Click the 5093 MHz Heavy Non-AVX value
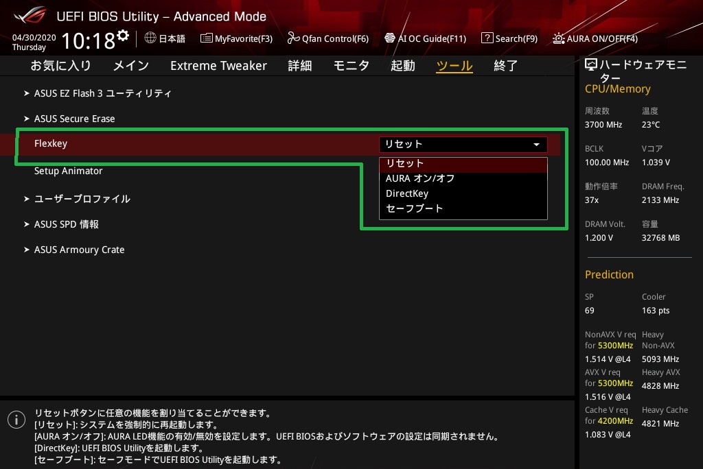Viewport: 703px width, 469px height. tap(660, 359)
